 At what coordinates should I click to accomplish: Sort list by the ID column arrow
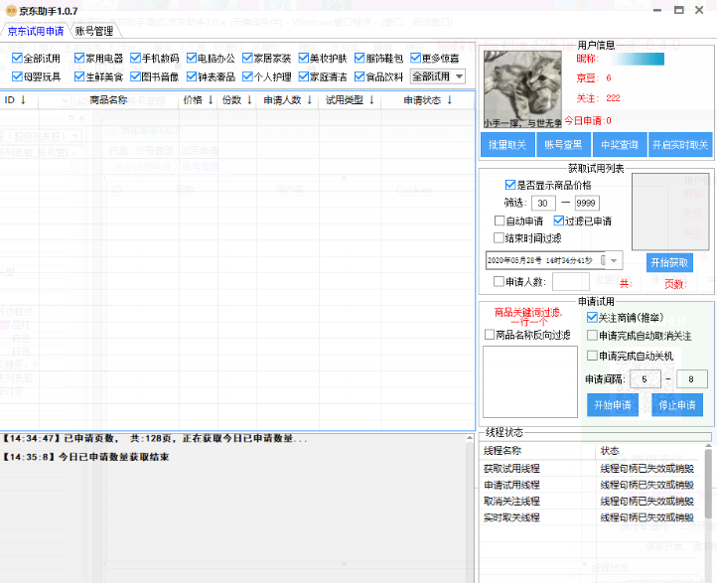[x=23, y=99]
